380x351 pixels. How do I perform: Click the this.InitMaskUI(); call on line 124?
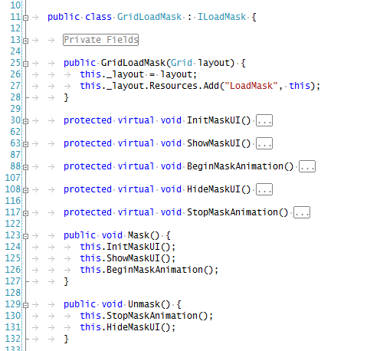(128, 247)
